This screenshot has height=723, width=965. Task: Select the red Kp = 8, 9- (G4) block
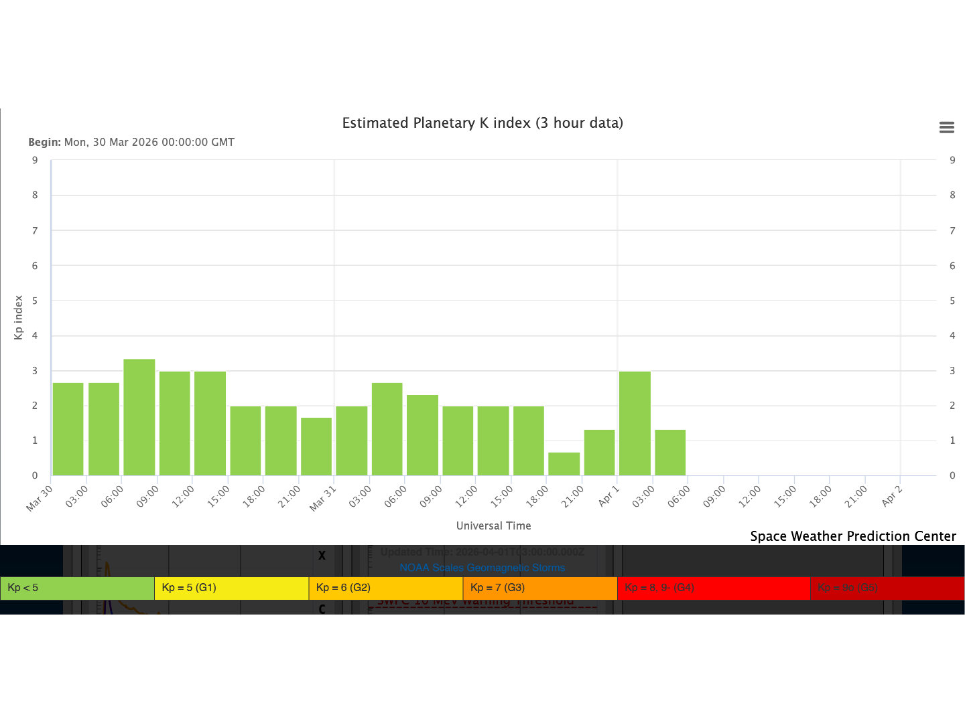pos(713,588)
